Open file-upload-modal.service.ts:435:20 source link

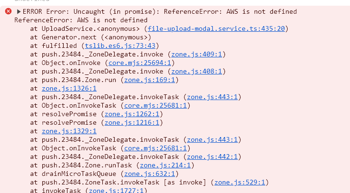217,29
